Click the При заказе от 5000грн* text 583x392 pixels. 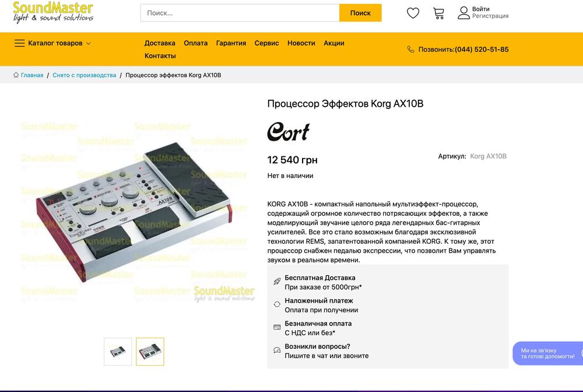click(x=323, y=287)
